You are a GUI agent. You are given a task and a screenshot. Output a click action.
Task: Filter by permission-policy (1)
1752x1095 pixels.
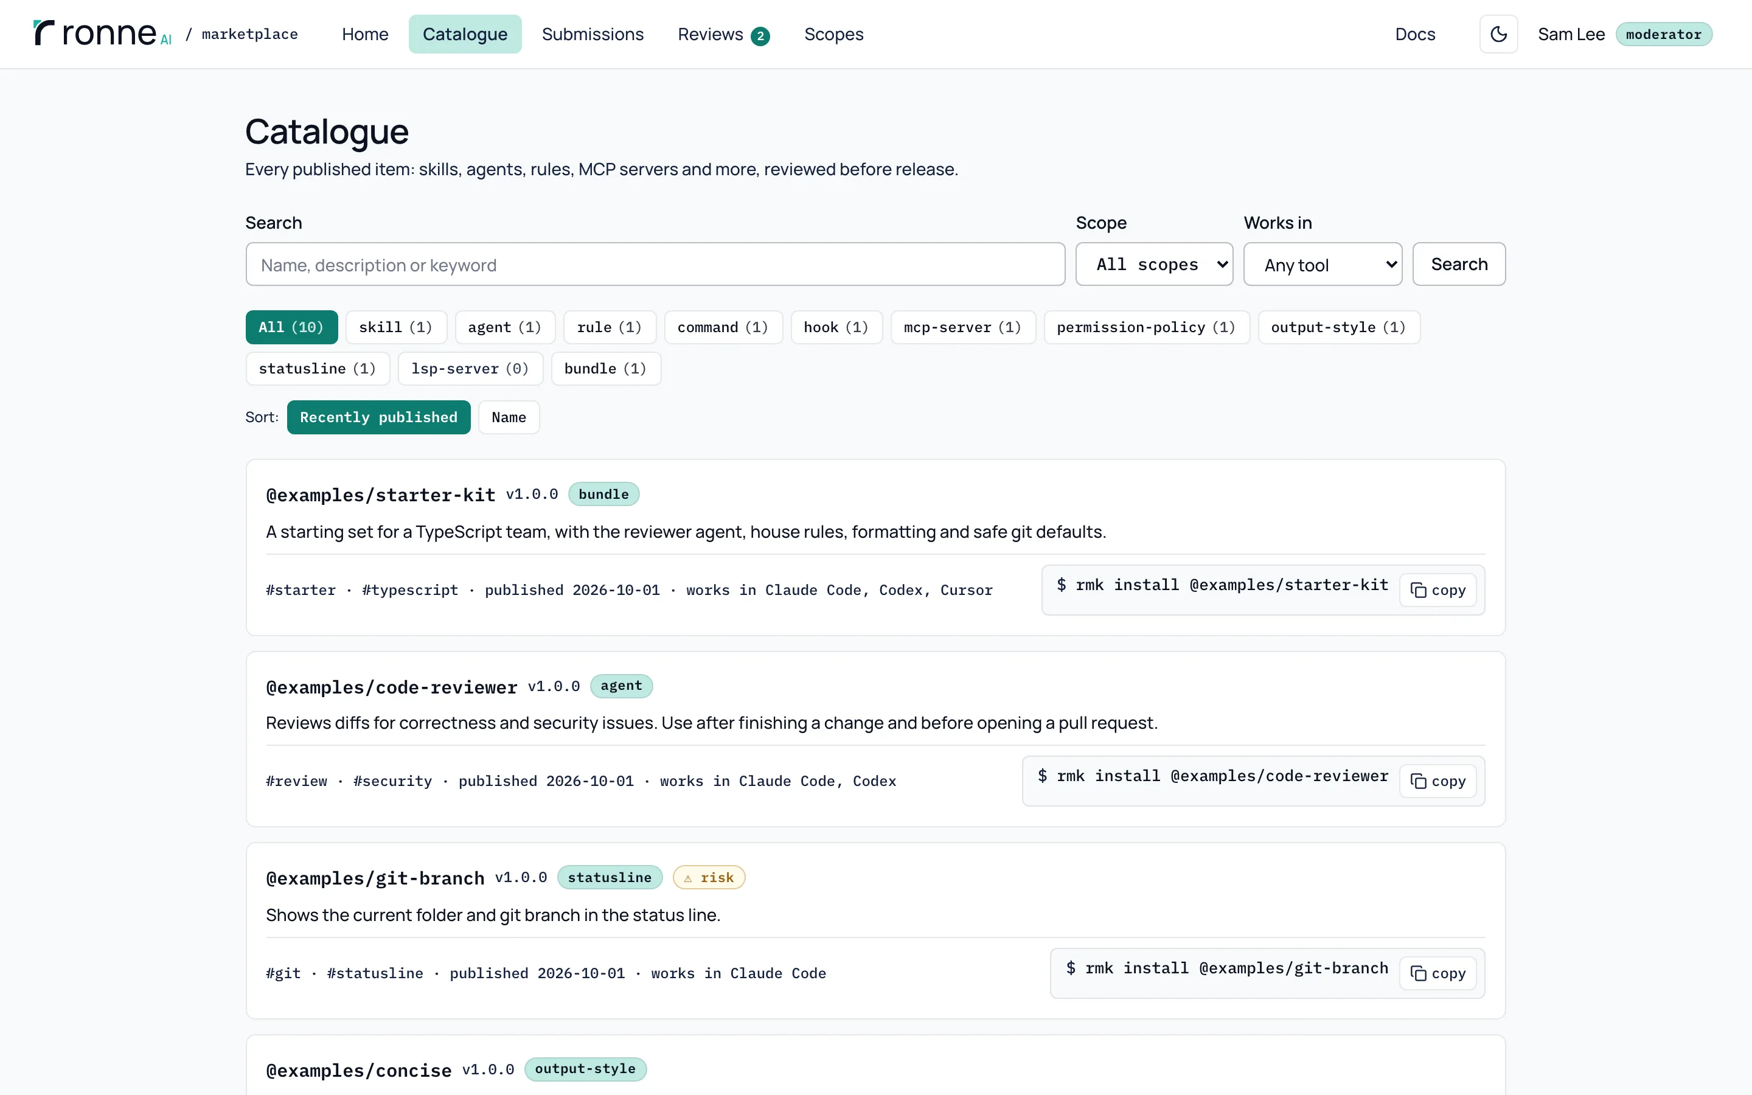(x=1146, y=327)
